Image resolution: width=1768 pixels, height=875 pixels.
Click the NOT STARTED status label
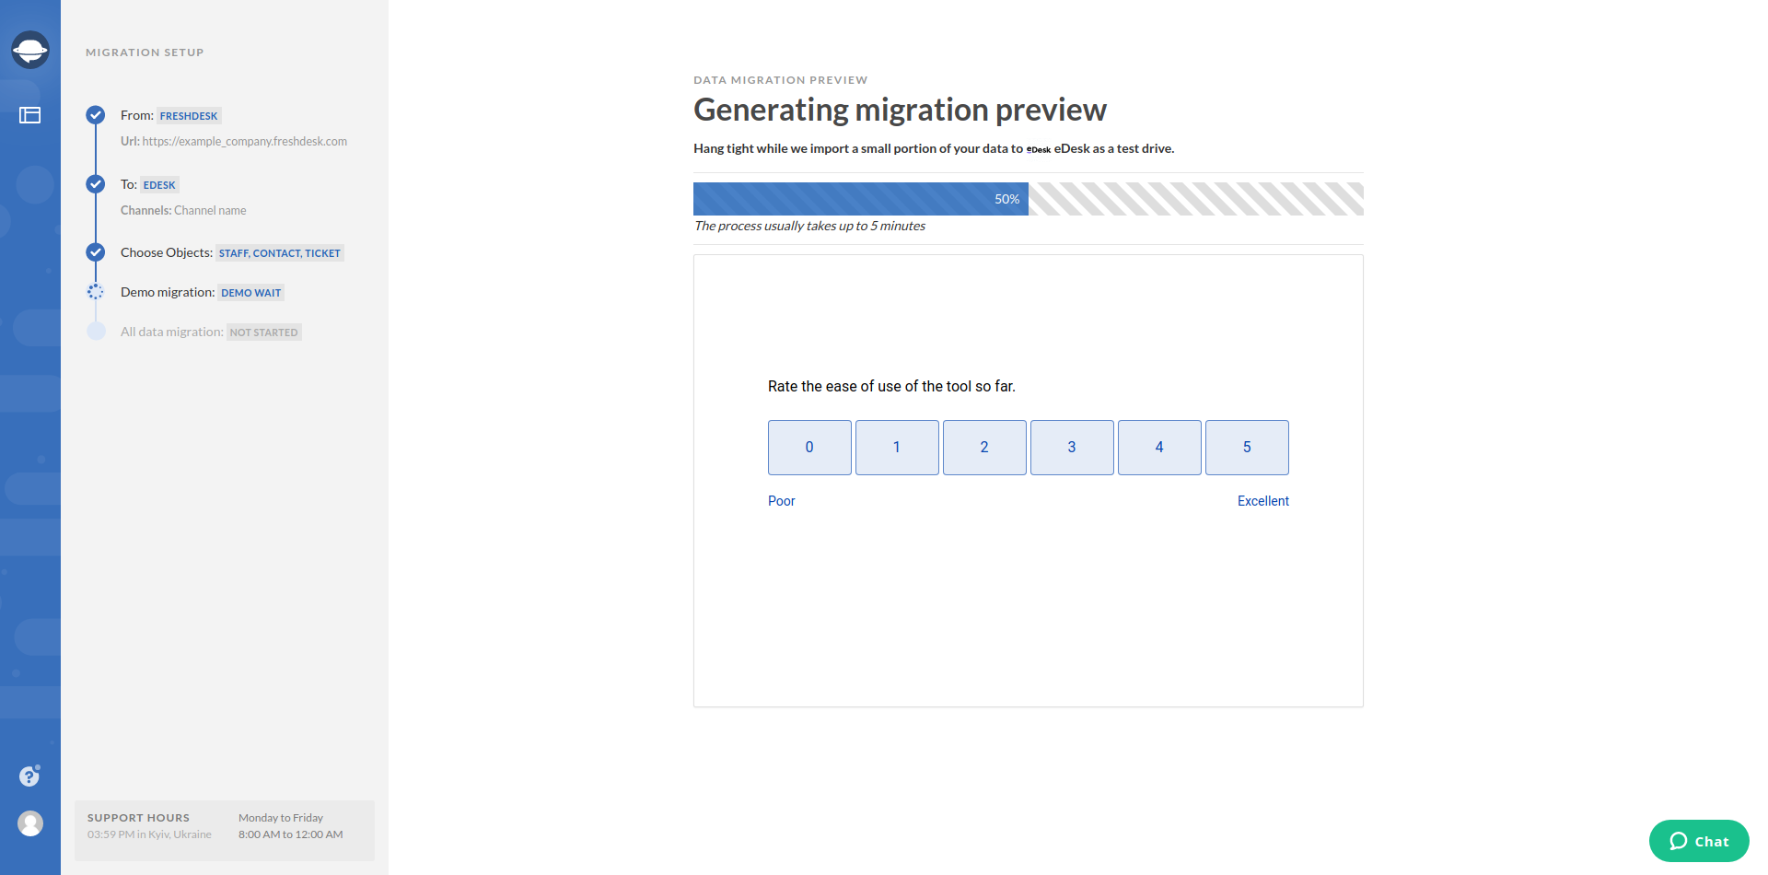pyautogui.click(x=264, y=332)
